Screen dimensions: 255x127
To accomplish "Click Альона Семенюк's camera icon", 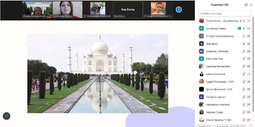I will pos(248,74).
